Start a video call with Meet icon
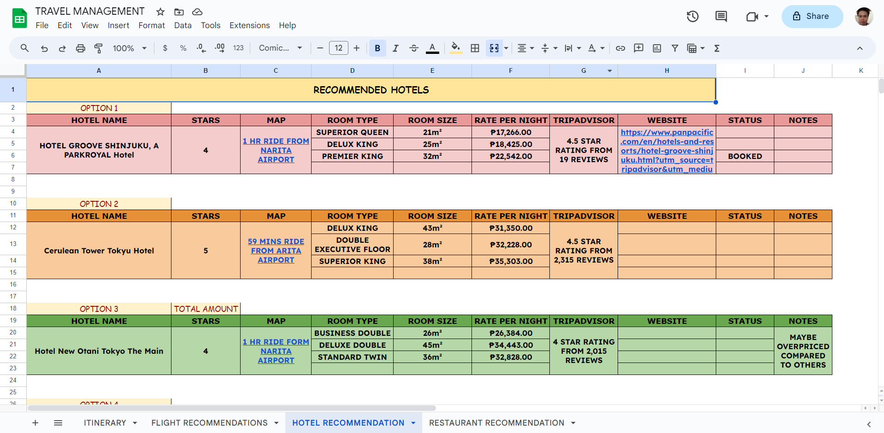The height and width of the screenshot is (433, 884). [752, 17]
